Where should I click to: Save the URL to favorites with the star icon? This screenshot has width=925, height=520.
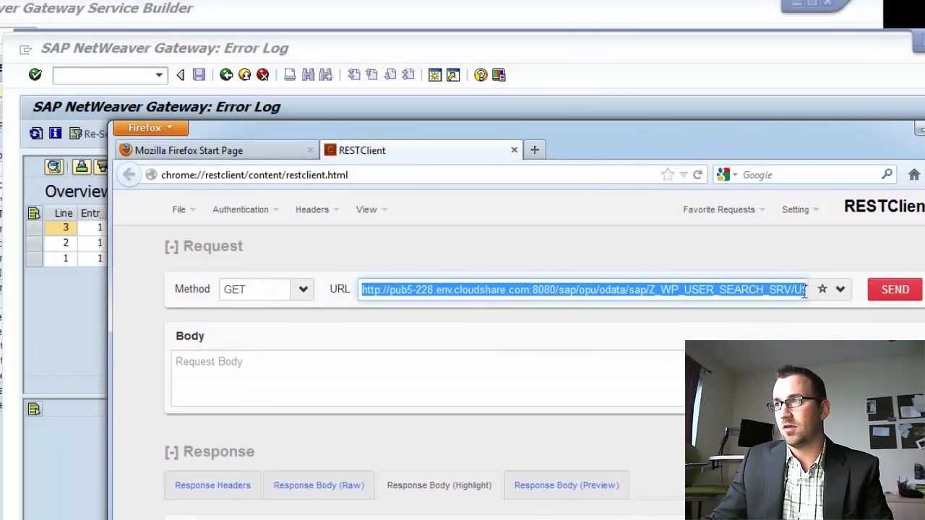pyautogui.click(x=822, y=289)
